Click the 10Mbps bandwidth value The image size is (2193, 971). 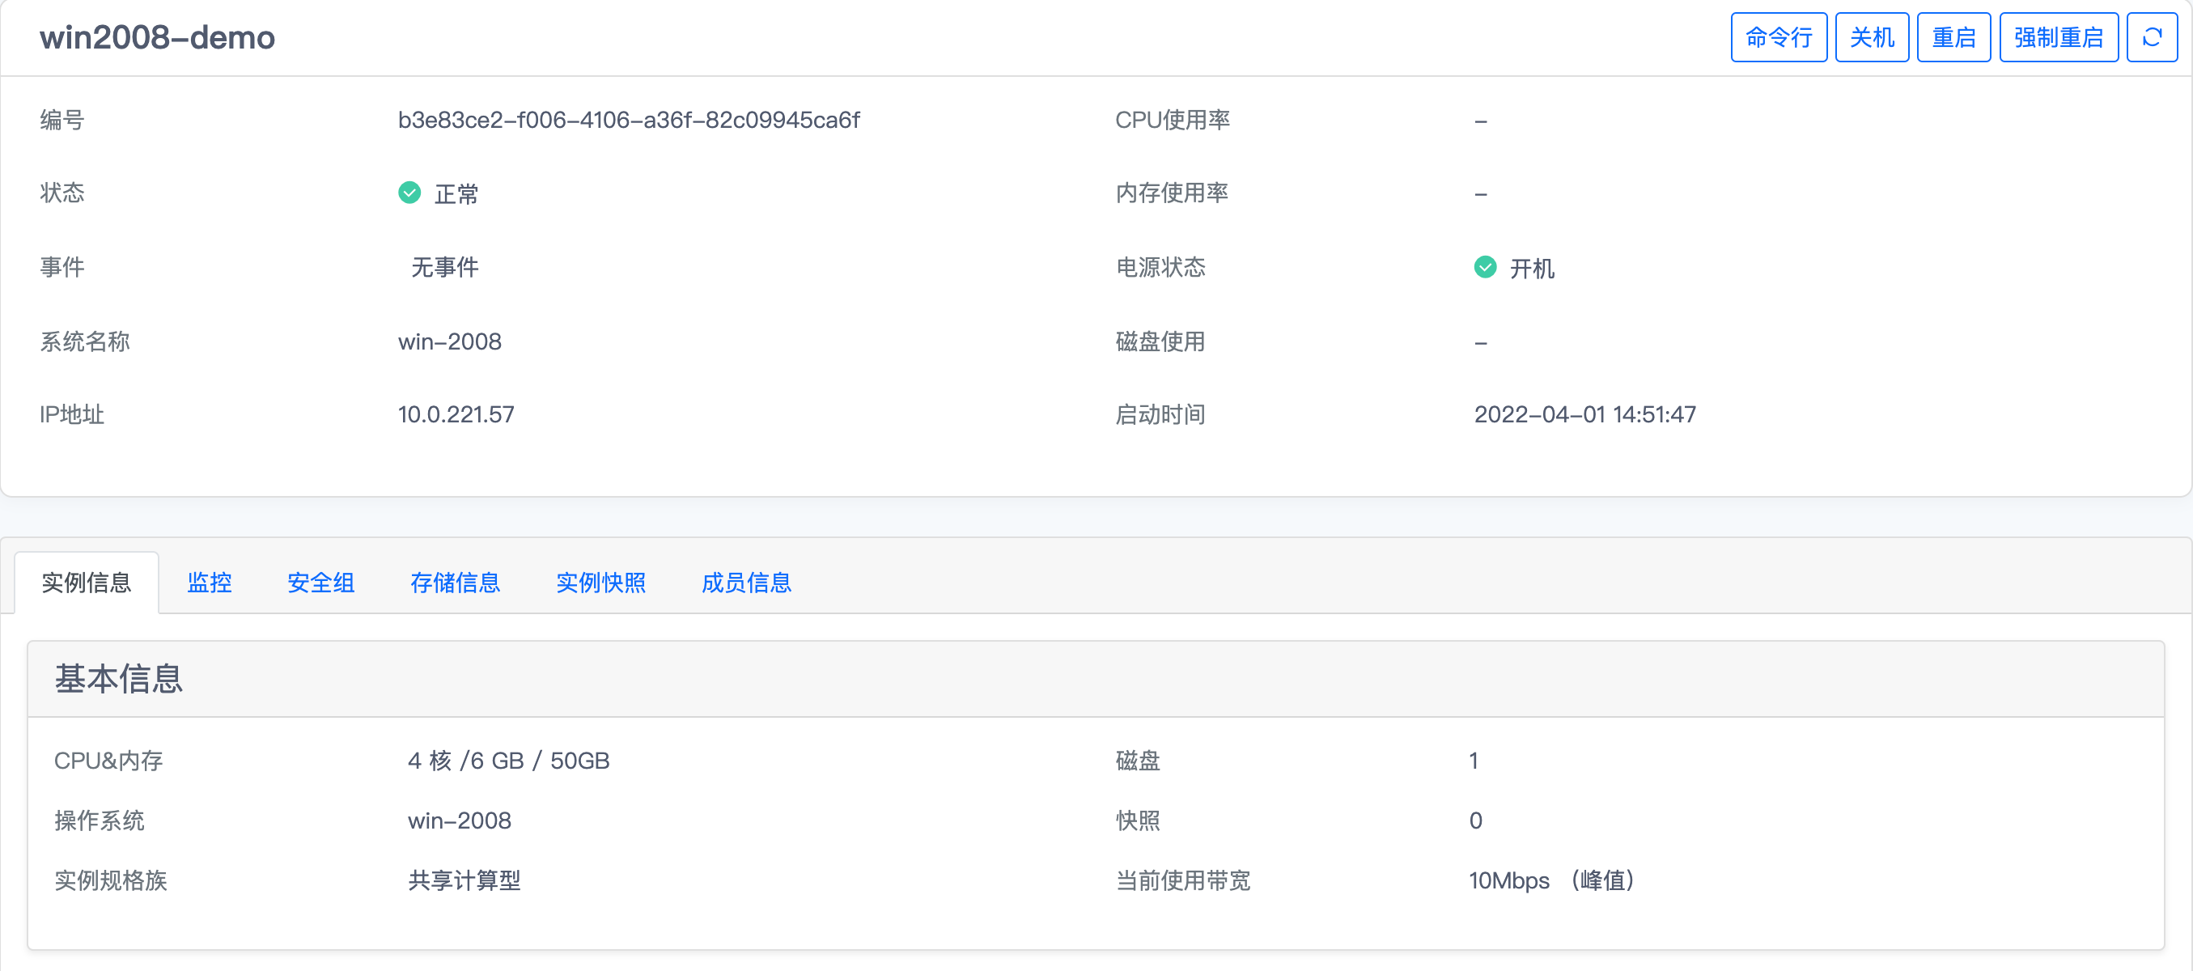point(1508,880)
